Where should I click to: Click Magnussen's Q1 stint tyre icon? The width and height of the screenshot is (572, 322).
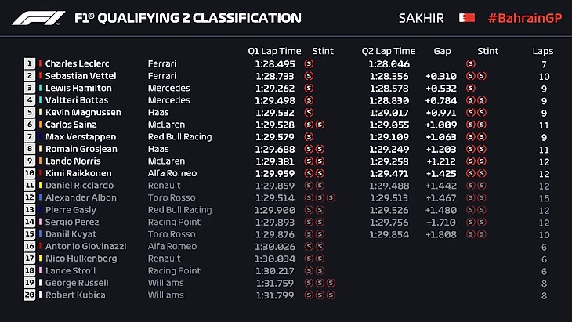[309, 113]
